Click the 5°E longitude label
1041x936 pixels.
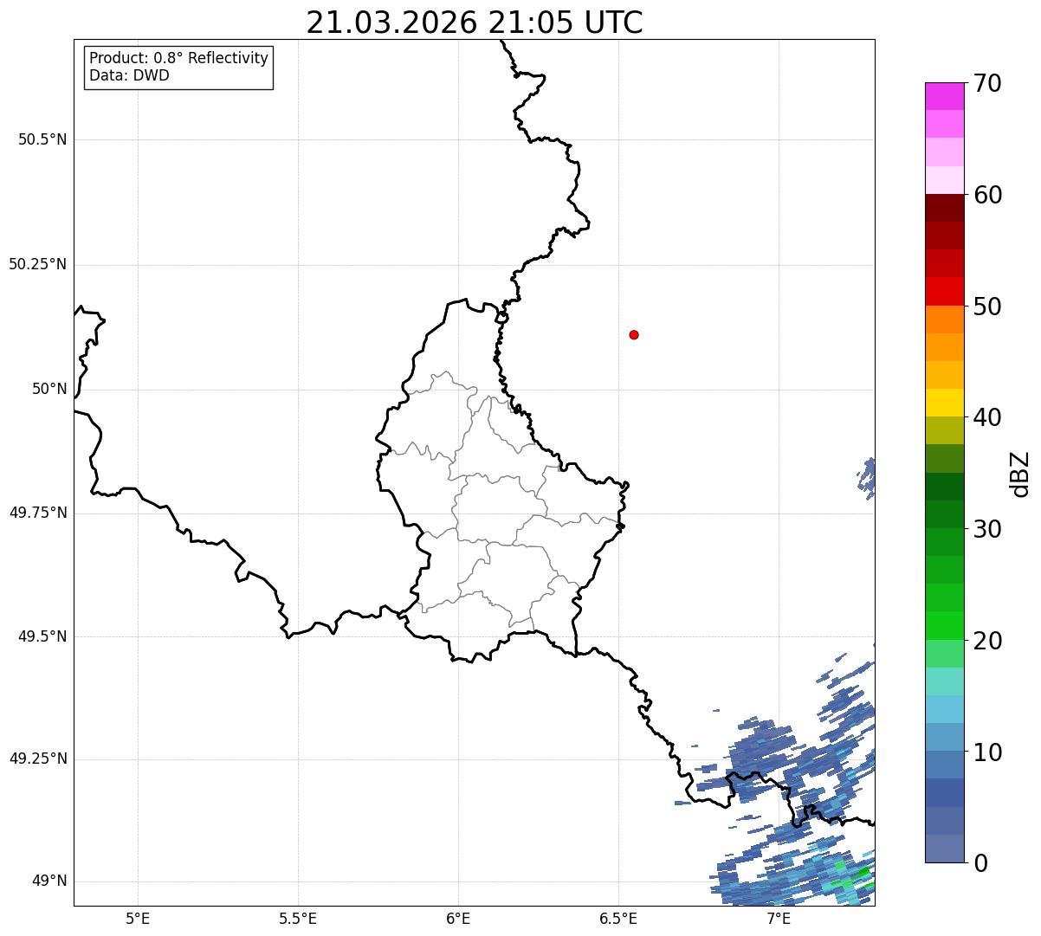pyautogui.click(x=138, y=918)
